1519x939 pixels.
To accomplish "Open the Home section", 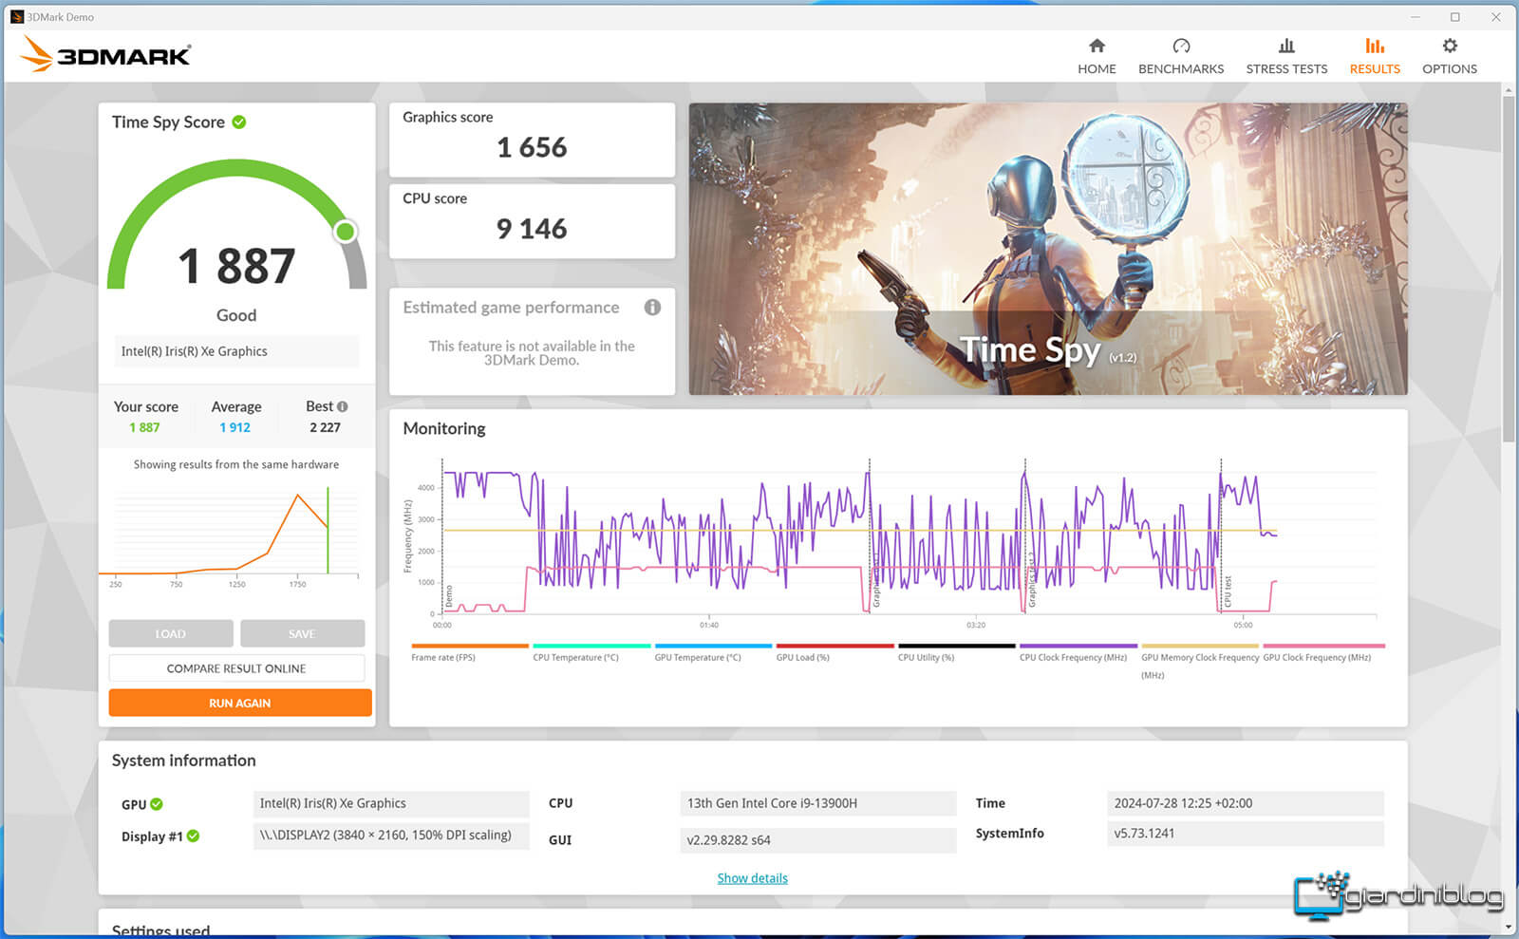I will tap(1097, 56).
